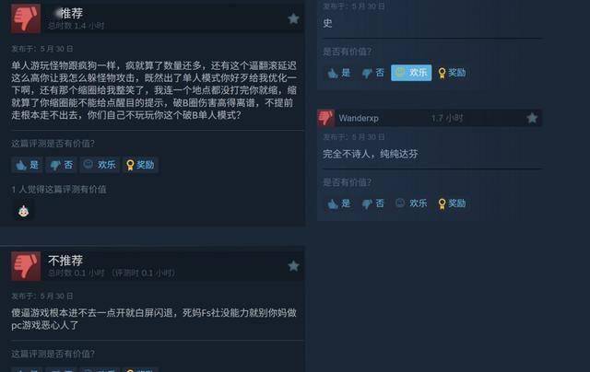
Task: Vote 是 on the long single-player review
Action: click(x=27, y=165)
